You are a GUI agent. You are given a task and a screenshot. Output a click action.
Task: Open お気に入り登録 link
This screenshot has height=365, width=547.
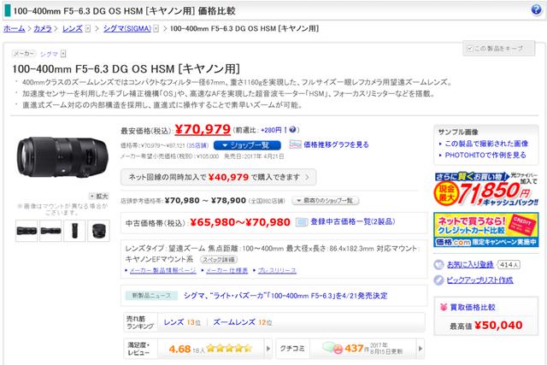tap(470, 264)
